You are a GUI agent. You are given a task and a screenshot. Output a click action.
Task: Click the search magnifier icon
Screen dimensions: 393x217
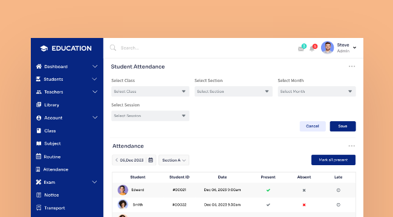113,48
